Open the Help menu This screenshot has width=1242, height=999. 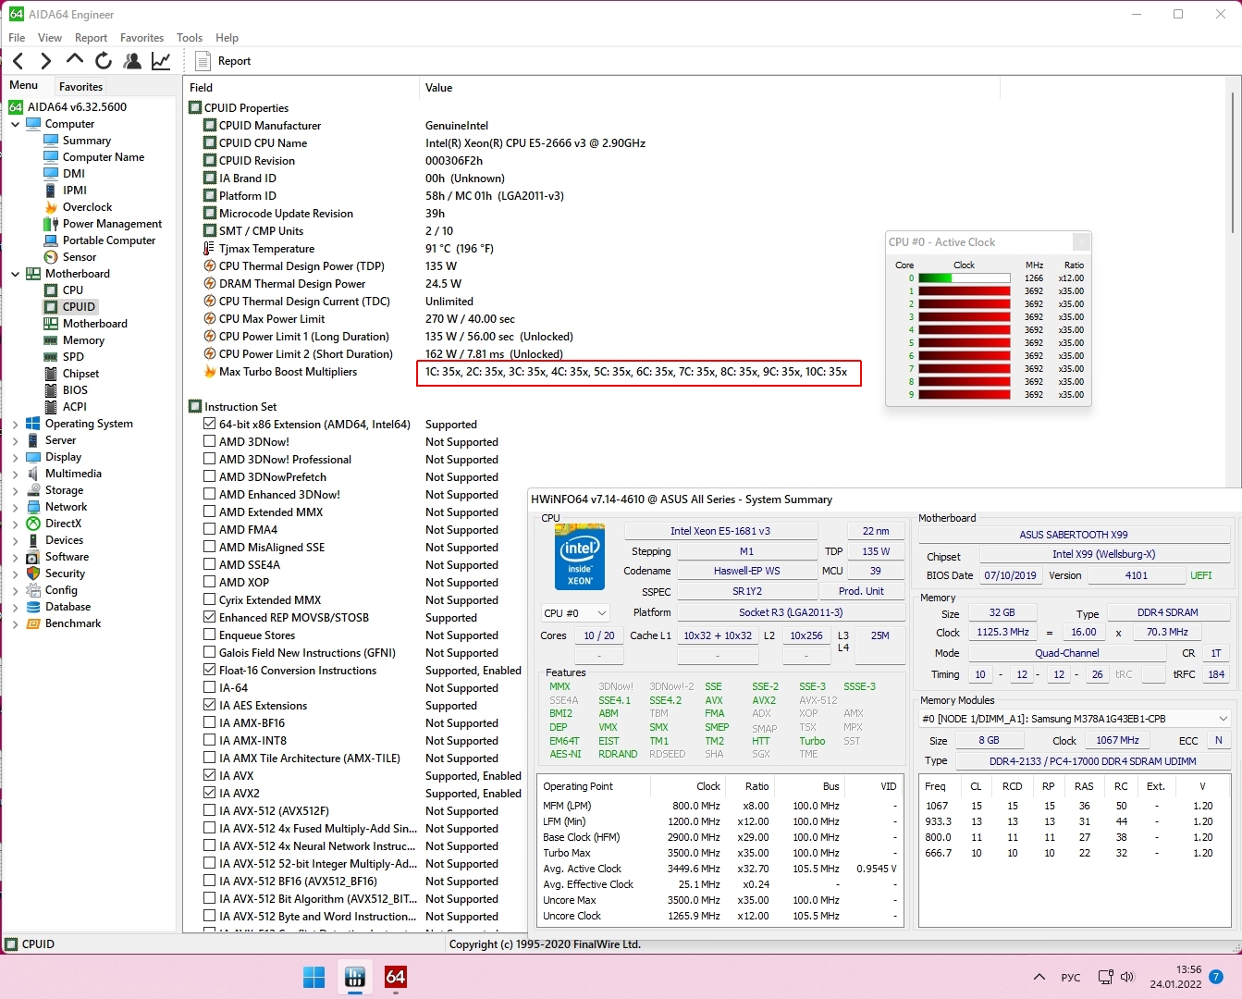(x=227, y=38)
